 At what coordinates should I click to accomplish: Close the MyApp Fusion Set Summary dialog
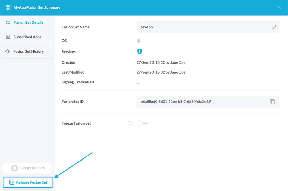click(279, 7)
